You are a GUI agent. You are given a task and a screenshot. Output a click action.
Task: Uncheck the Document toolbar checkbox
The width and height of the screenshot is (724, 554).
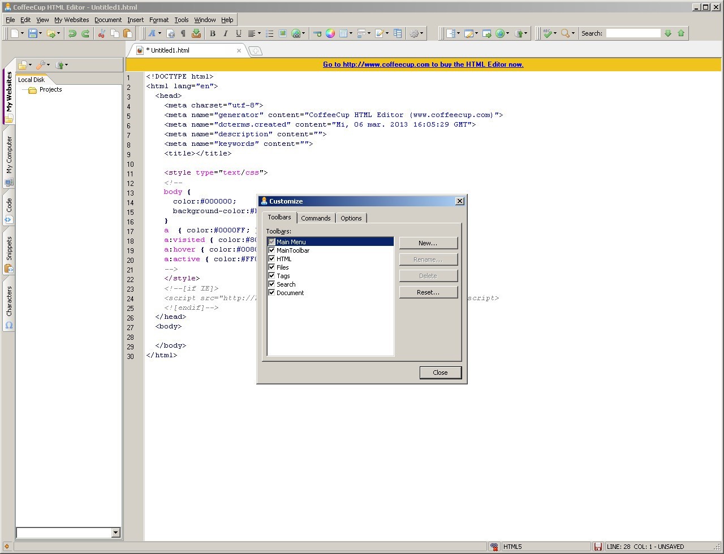pos(271,293)
